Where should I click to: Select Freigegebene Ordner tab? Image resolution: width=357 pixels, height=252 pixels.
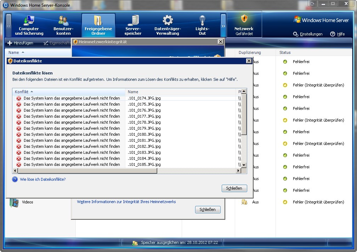tap(98, 26)
